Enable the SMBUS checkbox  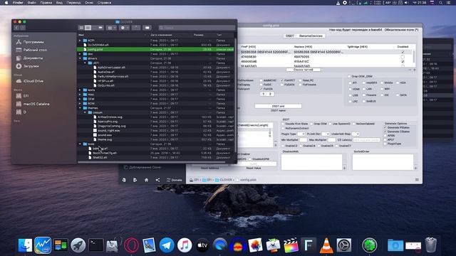(x=364, y=101)
